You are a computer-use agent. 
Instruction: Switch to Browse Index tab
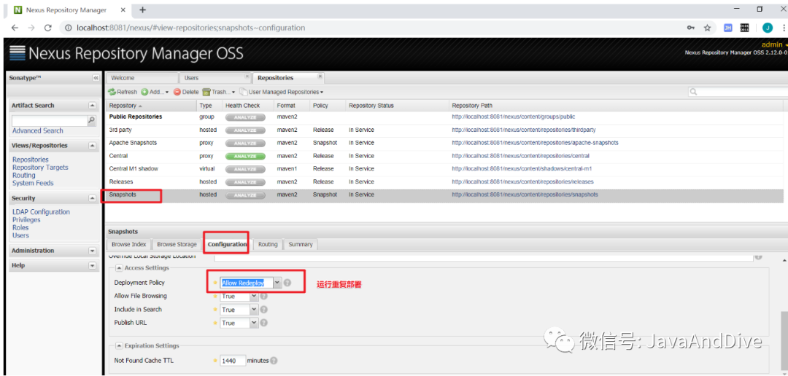click(128, 245)
